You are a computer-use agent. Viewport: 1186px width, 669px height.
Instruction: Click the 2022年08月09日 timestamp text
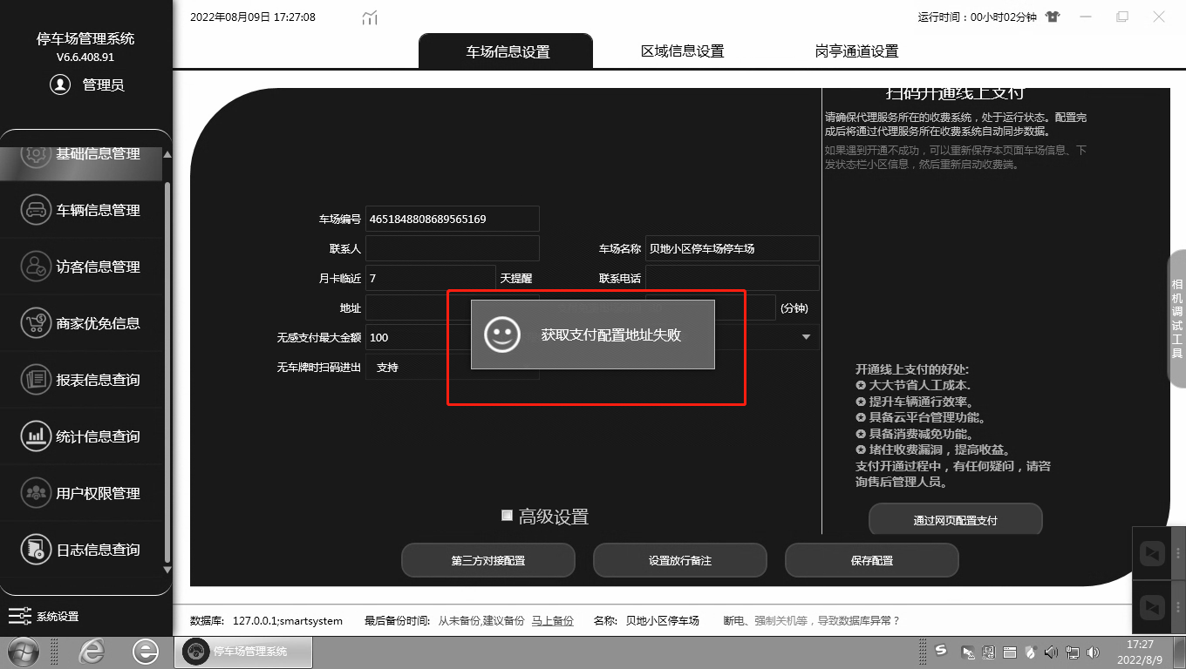point(253,17)
